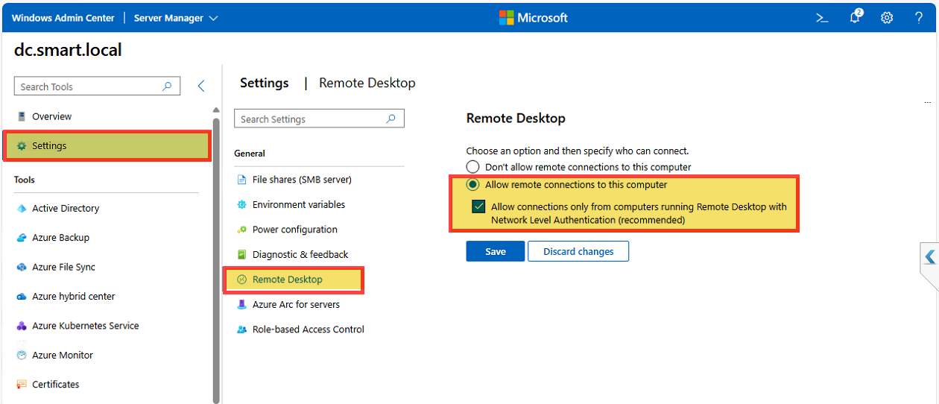Click the Azure Arc for servers icon
Image resolution: width=939 pixels, height=404 pixels.
[241, 304]
